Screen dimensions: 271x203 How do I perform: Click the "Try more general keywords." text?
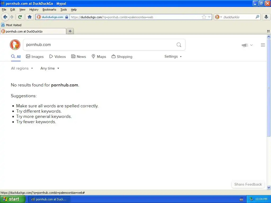click(44, 117)
